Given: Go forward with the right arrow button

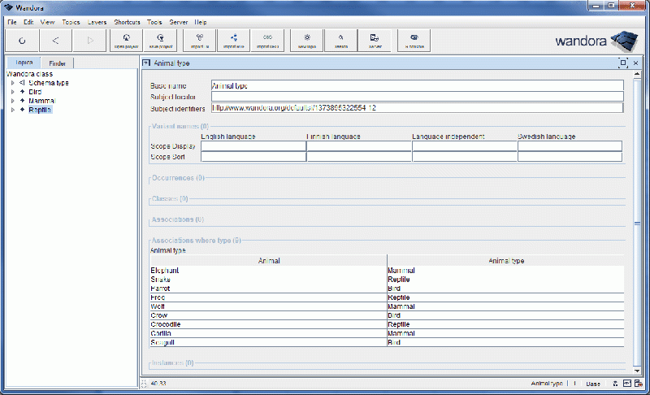Looking at the screenshot, I should pos(90,40).
